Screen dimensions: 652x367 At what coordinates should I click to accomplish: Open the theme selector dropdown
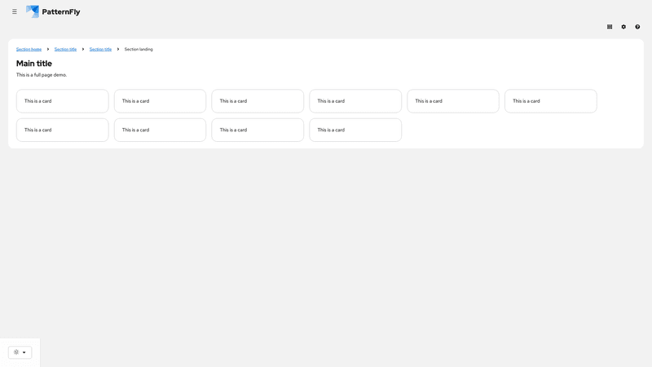click(x=20, y=352)
